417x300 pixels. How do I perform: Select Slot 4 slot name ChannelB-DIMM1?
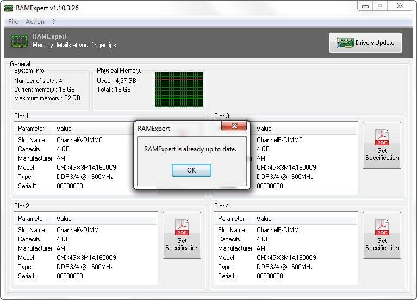[279, 229]
